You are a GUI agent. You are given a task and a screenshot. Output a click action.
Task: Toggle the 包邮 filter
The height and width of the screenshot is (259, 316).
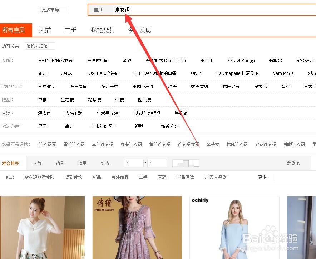click(10, 177)
